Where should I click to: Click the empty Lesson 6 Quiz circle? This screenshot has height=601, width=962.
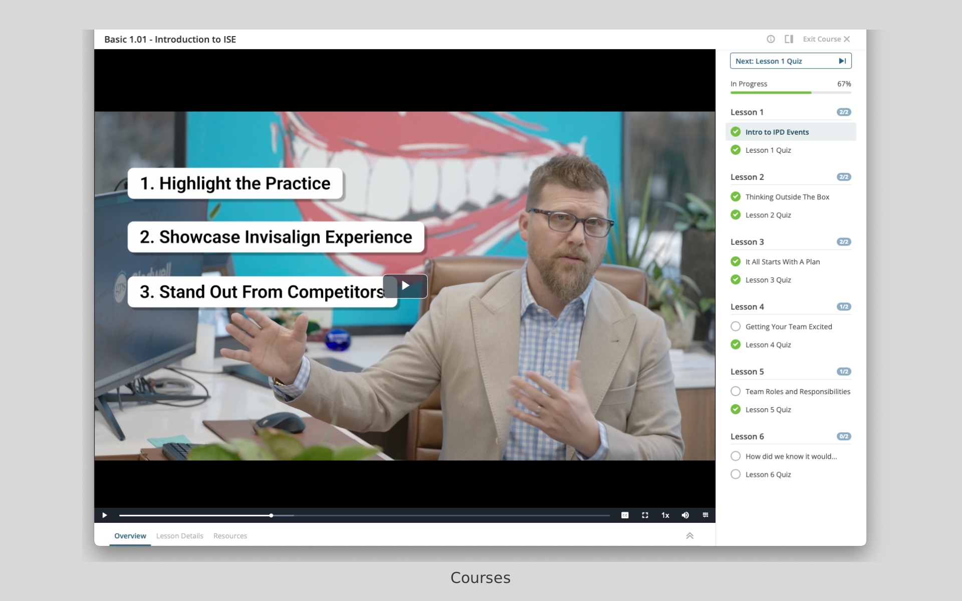(x=736, y=474)
